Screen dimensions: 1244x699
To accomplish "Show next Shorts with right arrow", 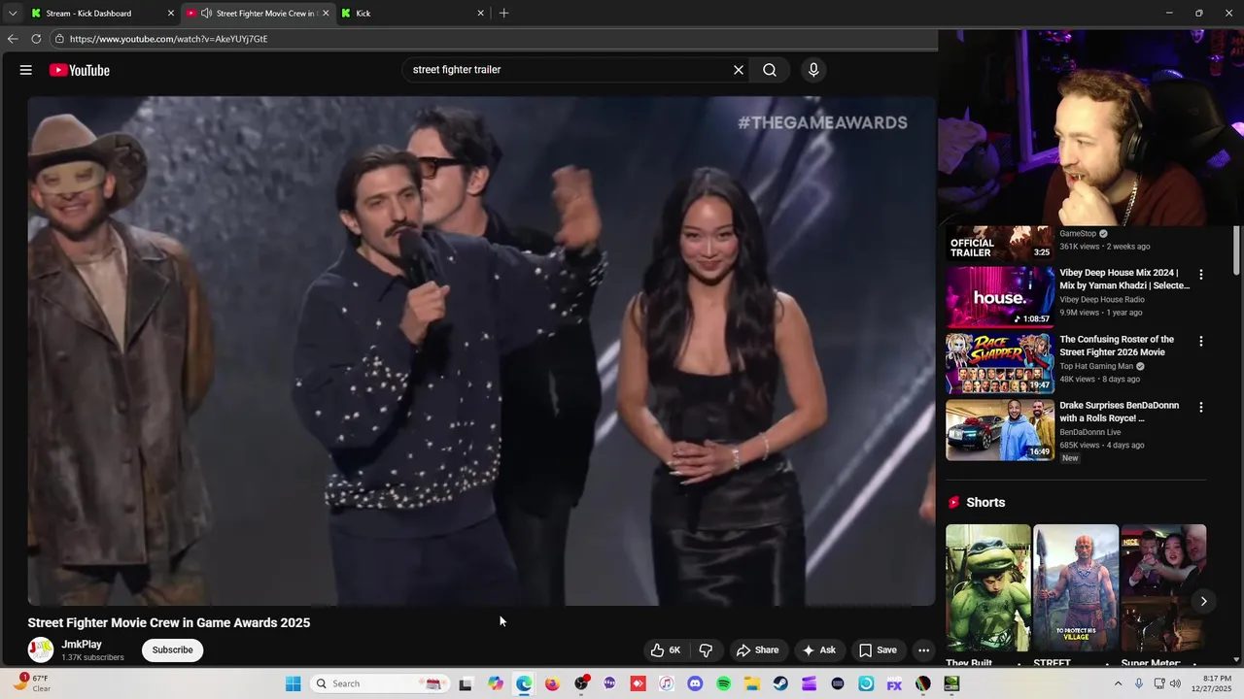I will click(x=1203, y=602).
